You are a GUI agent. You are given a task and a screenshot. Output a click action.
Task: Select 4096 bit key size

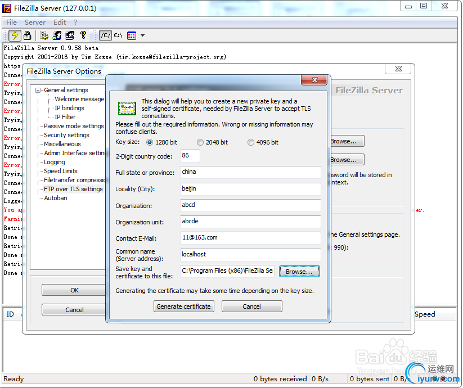[263, 142]
